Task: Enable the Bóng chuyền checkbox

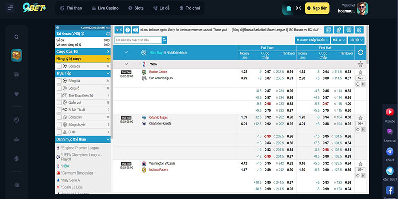Action: (59, 124)
